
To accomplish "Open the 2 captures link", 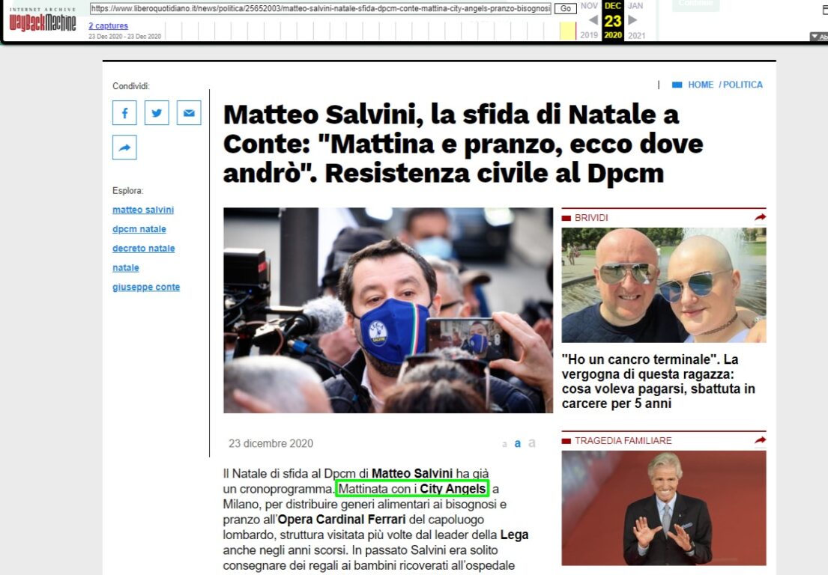I will pos(108,26).
